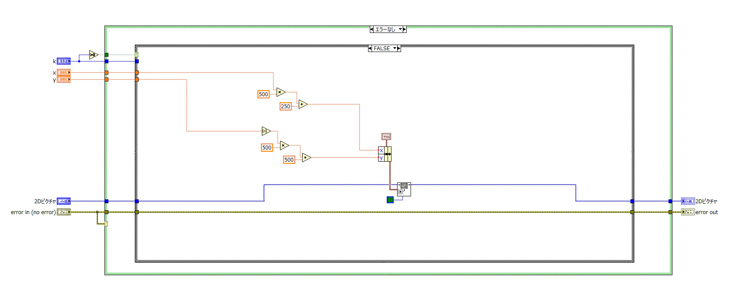This screenshot has height=283, width=747.
Task: Click the multiply node beside the top 500
Action: [281, 92]
